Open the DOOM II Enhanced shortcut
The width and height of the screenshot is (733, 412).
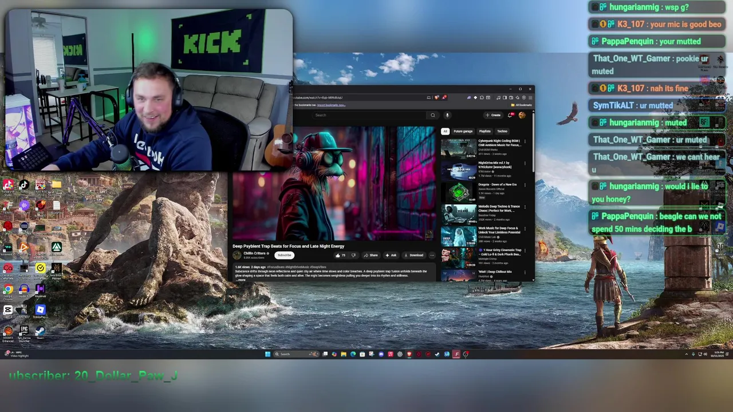click(x=8, y=332)
